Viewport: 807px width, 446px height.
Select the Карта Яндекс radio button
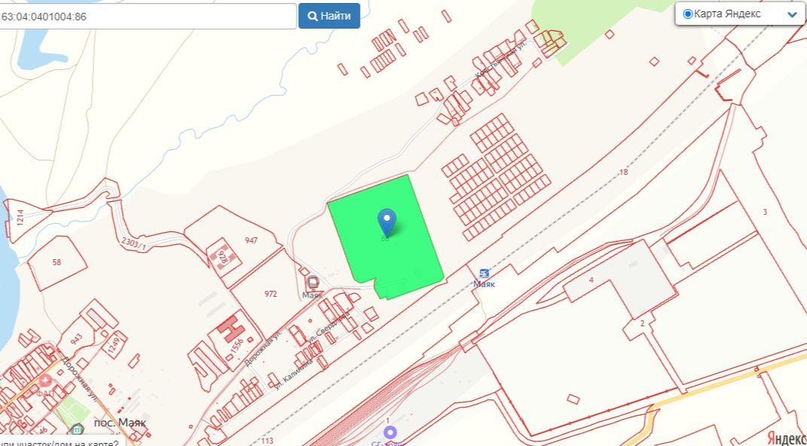pyautogui.click(x=687, y=14)
